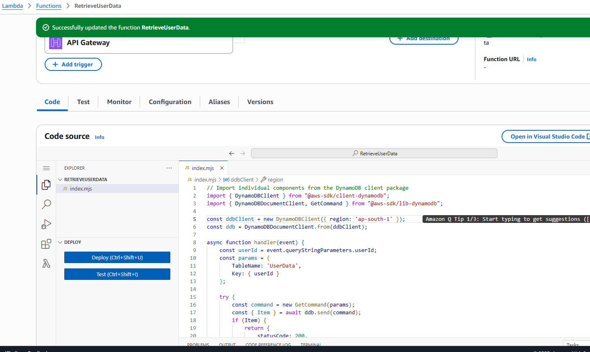The height and width of the screenshot is (352, 590).
Task: Click the EXPLORER panel title
Action: pos(75,168)
